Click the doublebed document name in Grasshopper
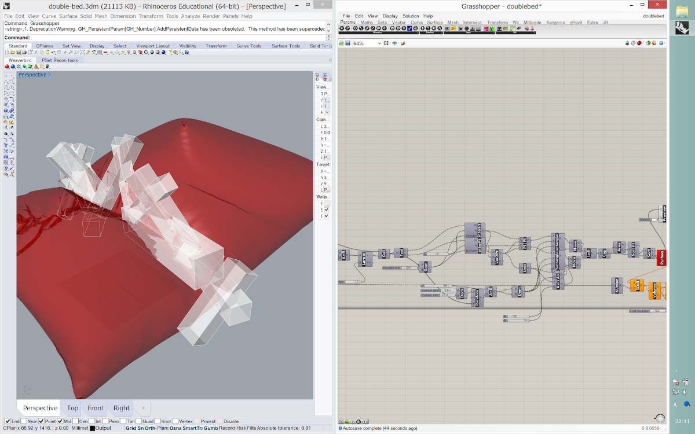This screenshot has height=434, width=695. (654, 16)
